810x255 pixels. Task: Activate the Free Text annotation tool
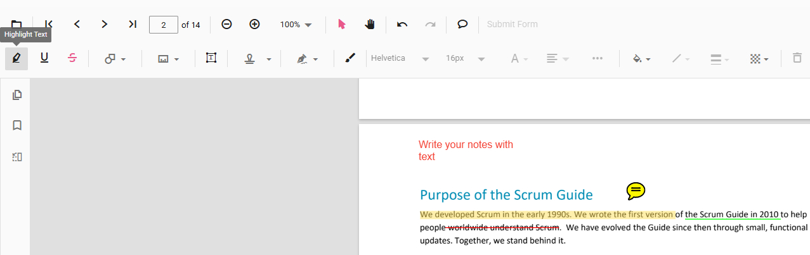(x=211, y=58)
